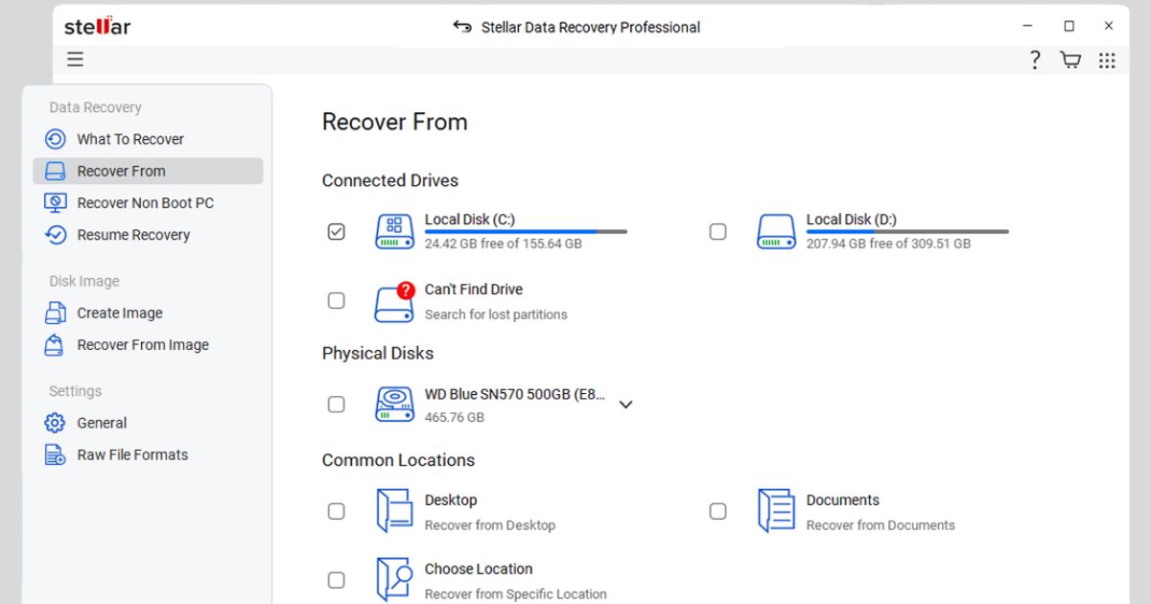Click the Local Disk (C:) label
This screenshot has height=604, width=1151.
tap(470, 220)
